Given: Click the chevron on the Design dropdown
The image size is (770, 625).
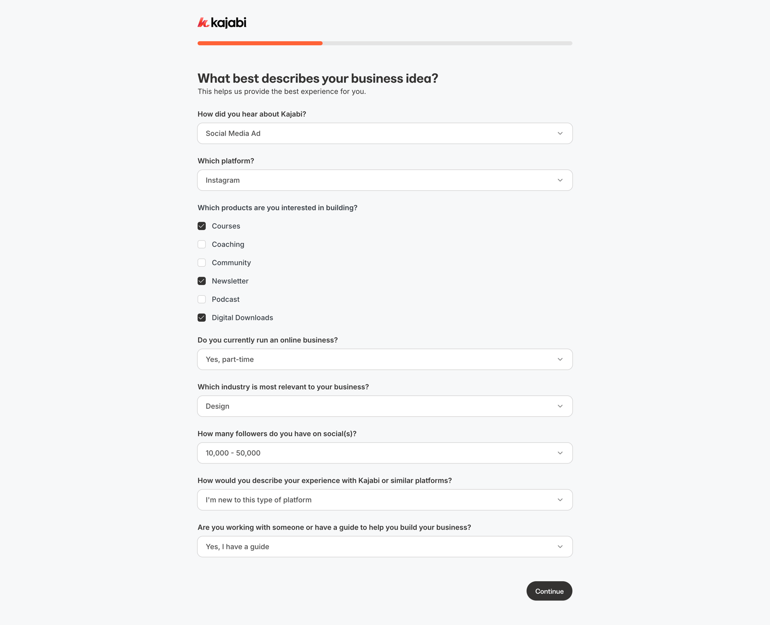Looking at the screenshot, I should pyautogui.click(x=560, y=406).
